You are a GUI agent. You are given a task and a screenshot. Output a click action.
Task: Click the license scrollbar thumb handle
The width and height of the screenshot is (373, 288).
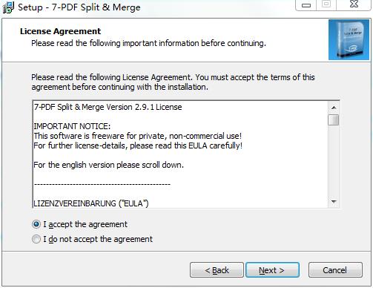(334, 120)
